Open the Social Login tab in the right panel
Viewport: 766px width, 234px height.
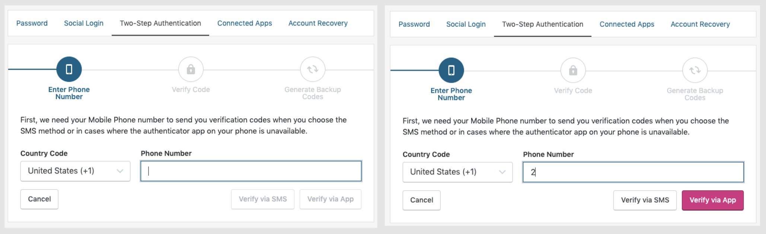tap(466, 24)
